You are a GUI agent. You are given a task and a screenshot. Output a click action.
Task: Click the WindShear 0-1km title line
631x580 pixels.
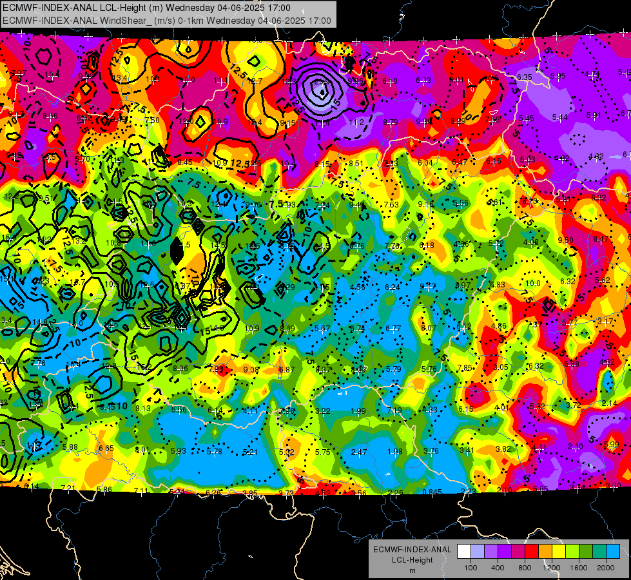pyautogui.click(x=166, y=21)
